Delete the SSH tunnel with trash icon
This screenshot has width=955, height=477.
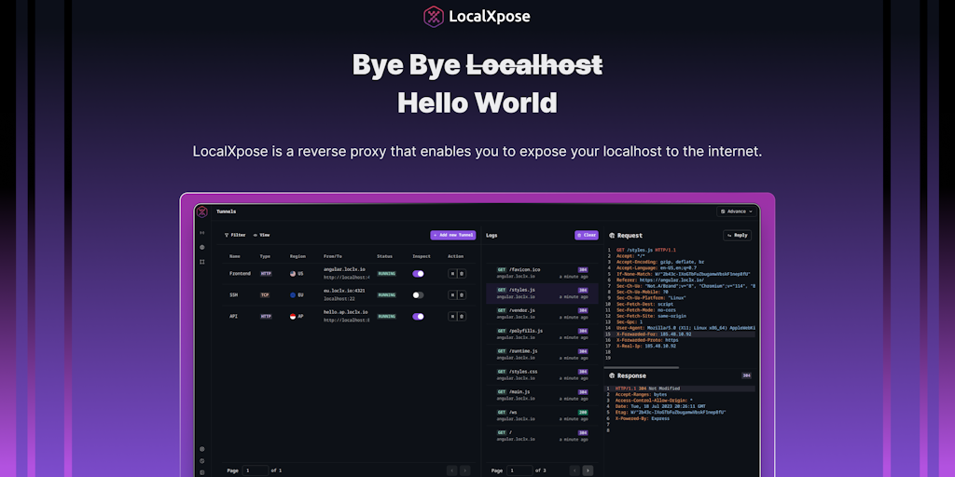pos(462,295)
